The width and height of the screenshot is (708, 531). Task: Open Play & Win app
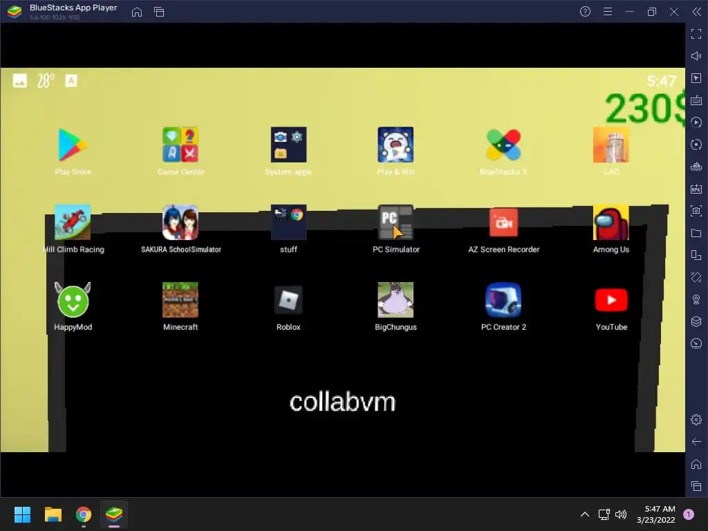click(395, 145)
